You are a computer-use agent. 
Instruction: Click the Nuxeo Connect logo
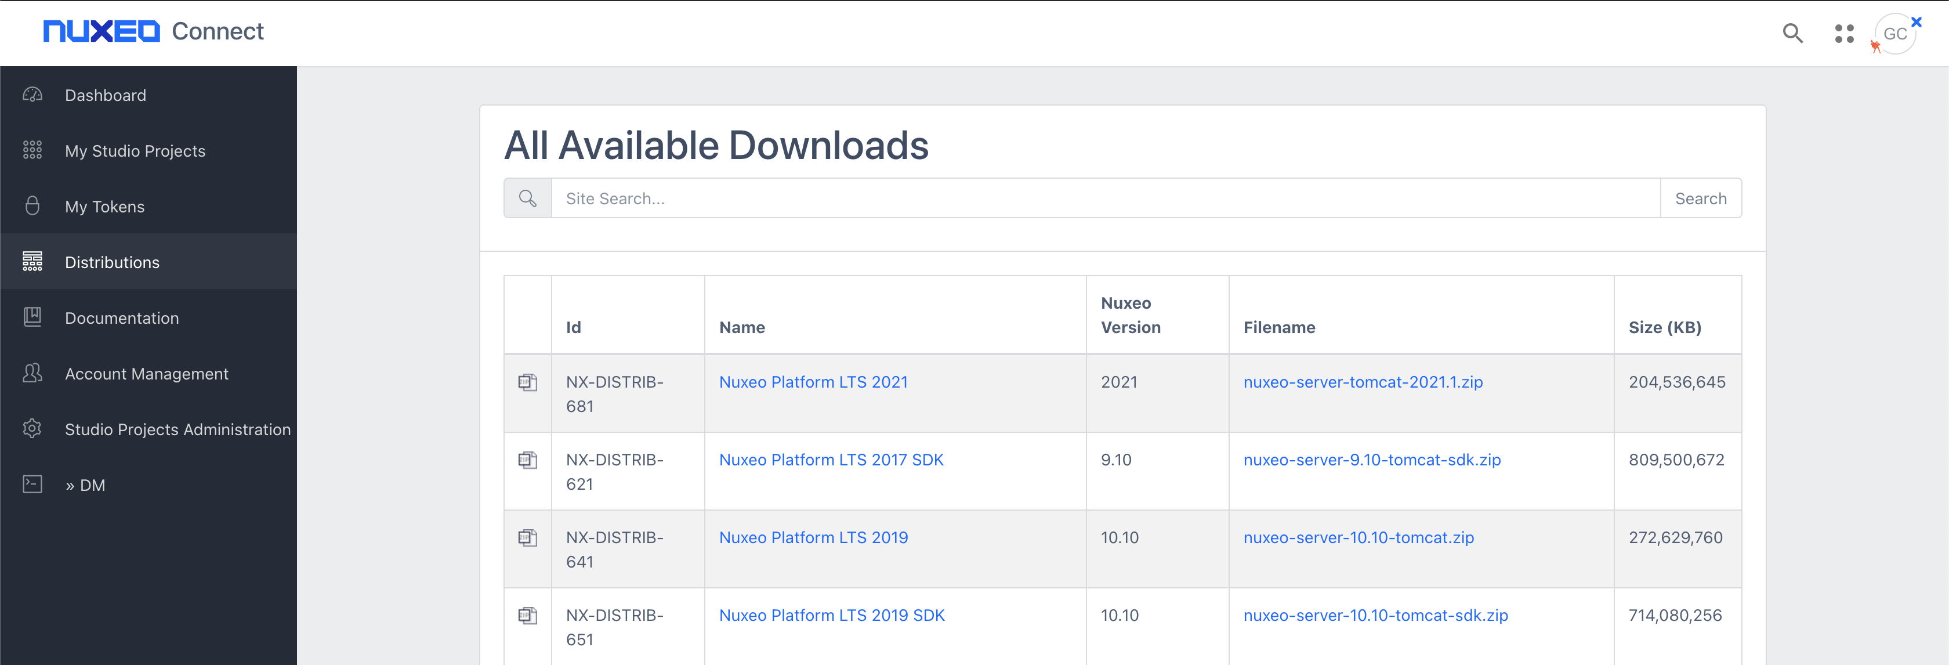pyautogui.click(x=154, y=31)
